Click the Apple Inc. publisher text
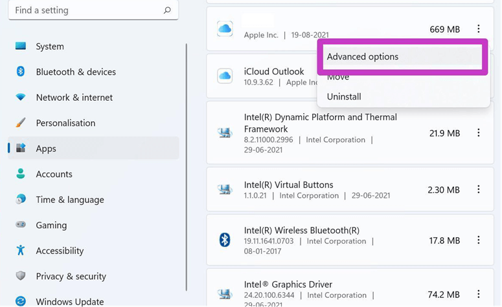 261,35
